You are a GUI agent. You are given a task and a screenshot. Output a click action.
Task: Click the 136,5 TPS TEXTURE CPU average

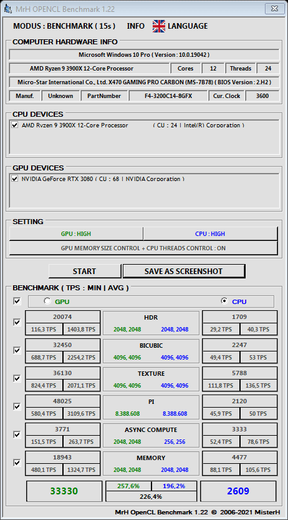point(258,385)
